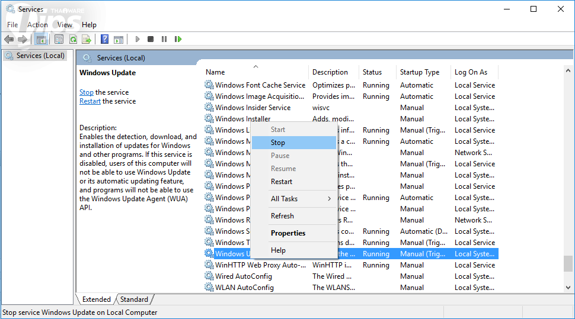The height and width of the screenshot is (319, 575).
Task: Click 'Services (Local)' panel header text
Action: [121, 58]
